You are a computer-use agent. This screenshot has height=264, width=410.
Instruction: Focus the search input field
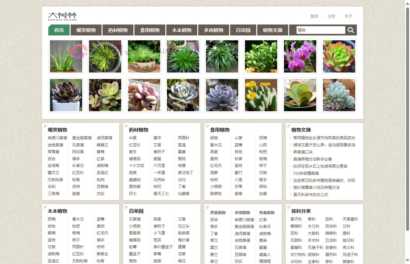pos(320,30)
